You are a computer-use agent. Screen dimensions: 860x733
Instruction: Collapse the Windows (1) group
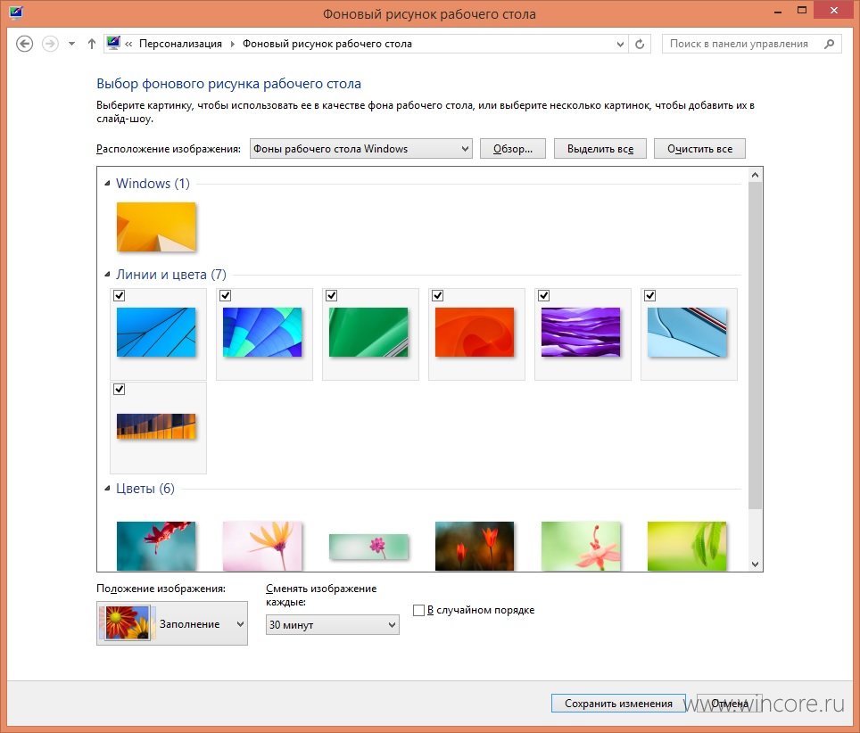pyautogui.click(x=107, y=184)
